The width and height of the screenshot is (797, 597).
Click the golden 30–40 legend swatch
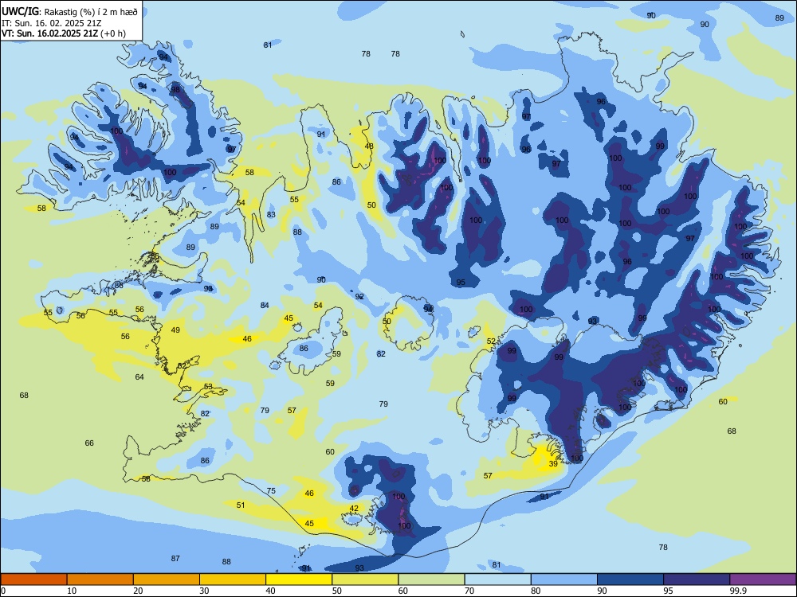(233, 579)
